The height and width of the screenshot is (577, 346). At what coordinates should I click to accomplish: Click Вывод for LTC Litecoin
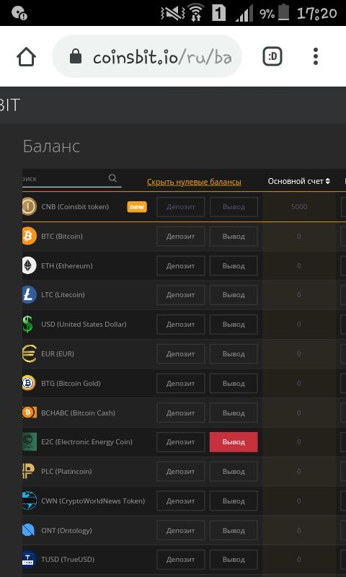(x=234, y=295)
